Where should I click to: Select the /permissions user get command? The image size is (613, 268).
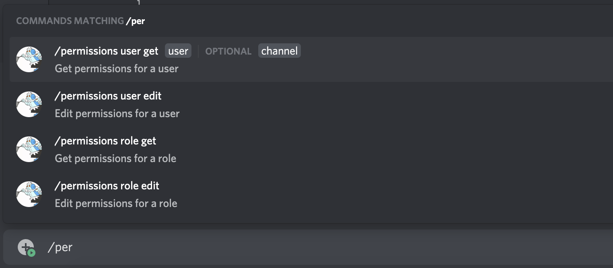106,51
